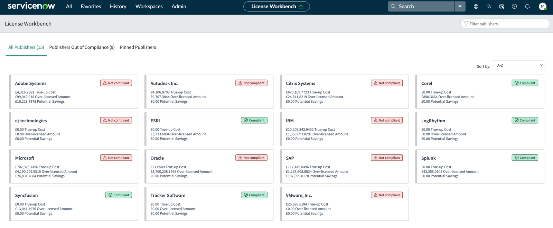553x228 pixels.
Task: Open the help question mark icon
Action: pos(514,7)
